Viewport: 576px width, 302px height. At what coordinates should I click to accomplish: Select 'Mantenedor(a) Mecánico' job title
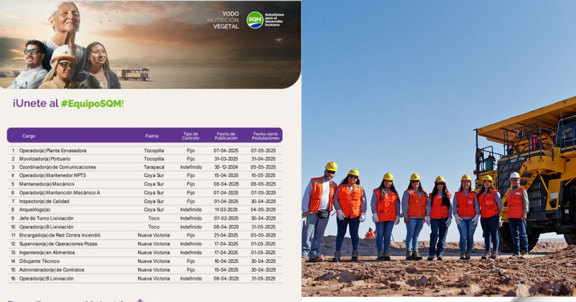coord(47,184)
